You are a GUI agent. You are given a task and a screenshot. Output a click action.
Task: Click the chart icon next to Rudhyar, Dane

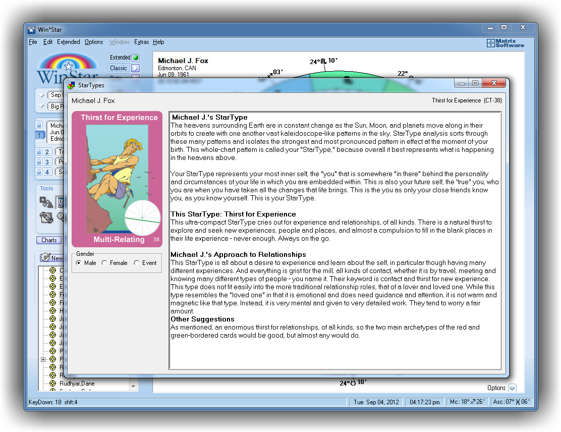(x=52, y=384)
